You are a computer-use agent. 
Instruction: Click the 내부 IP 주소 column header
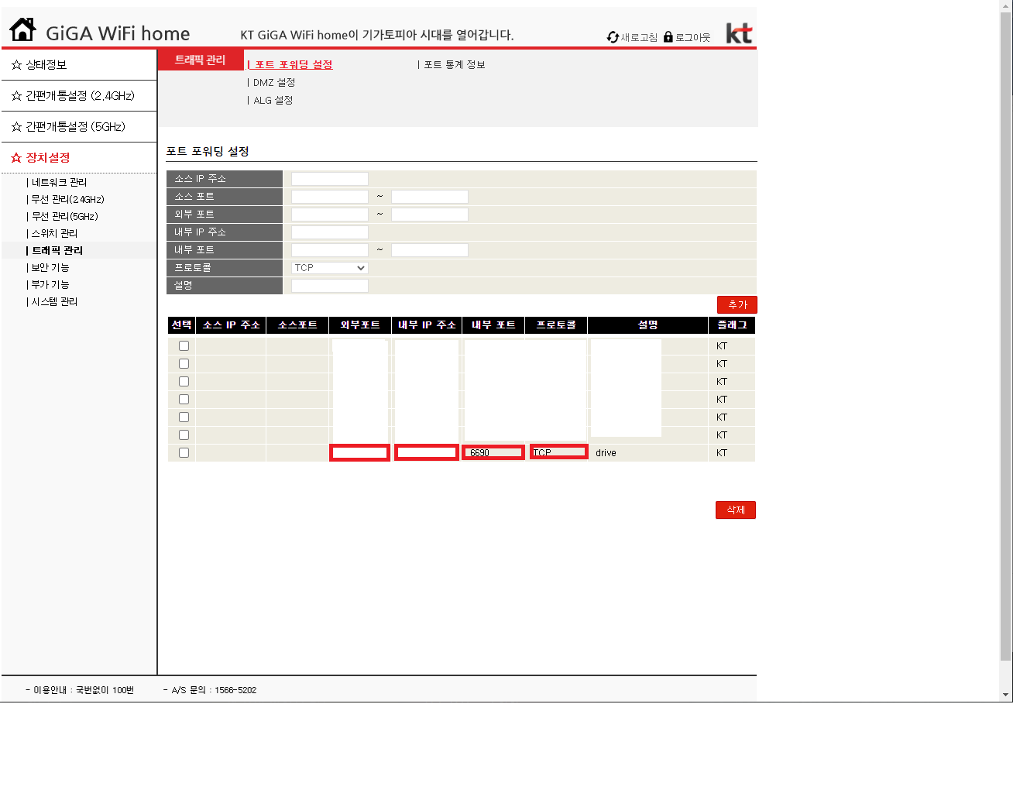click(x=427, y=325)
